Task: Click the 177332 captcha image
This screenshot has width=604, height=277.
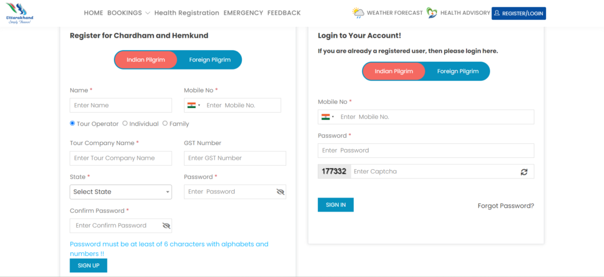Action: (334, 172)
